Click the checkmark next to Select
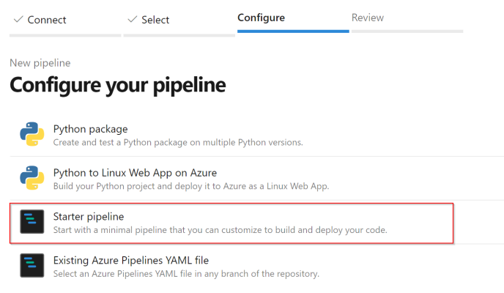 tap(131, 20)
